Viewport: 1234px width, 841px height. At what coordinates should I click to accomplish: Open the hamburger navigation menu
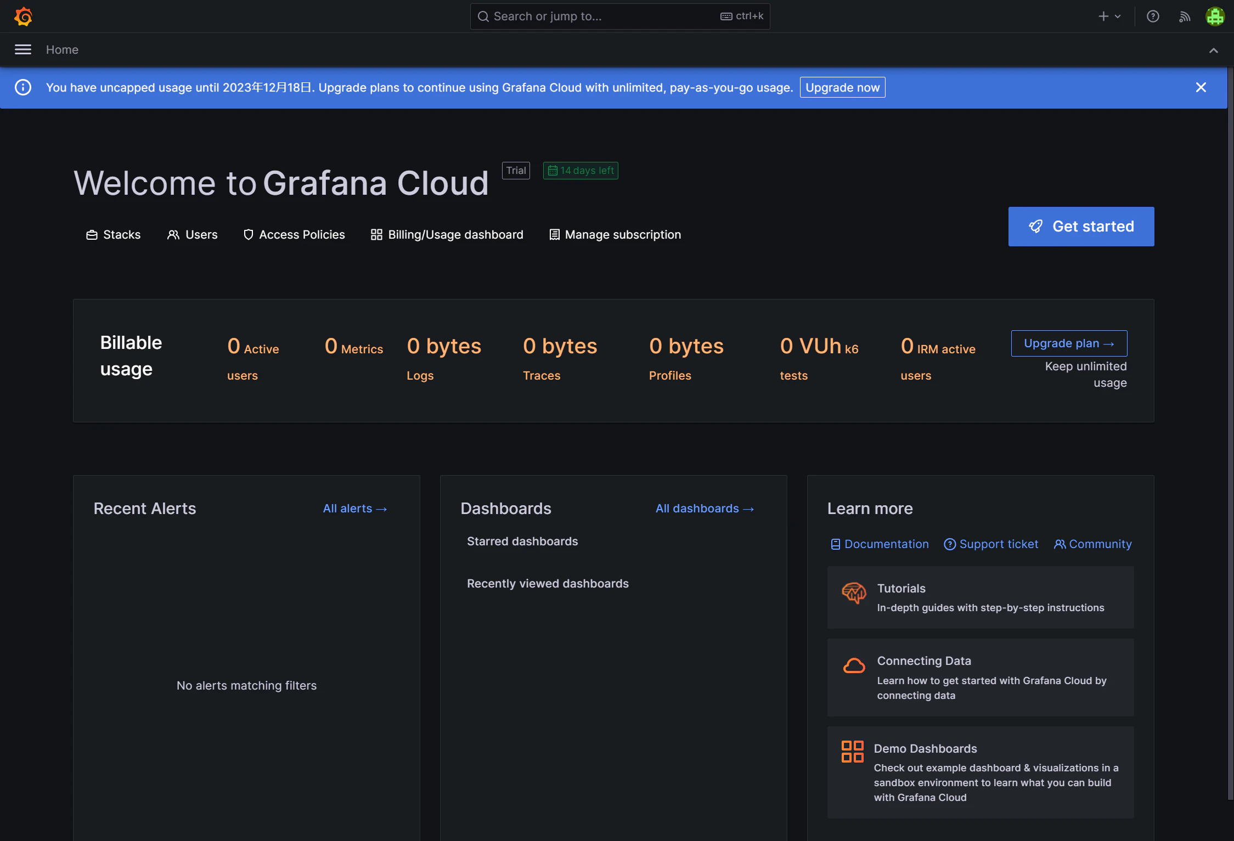click(x=23, y=50)
